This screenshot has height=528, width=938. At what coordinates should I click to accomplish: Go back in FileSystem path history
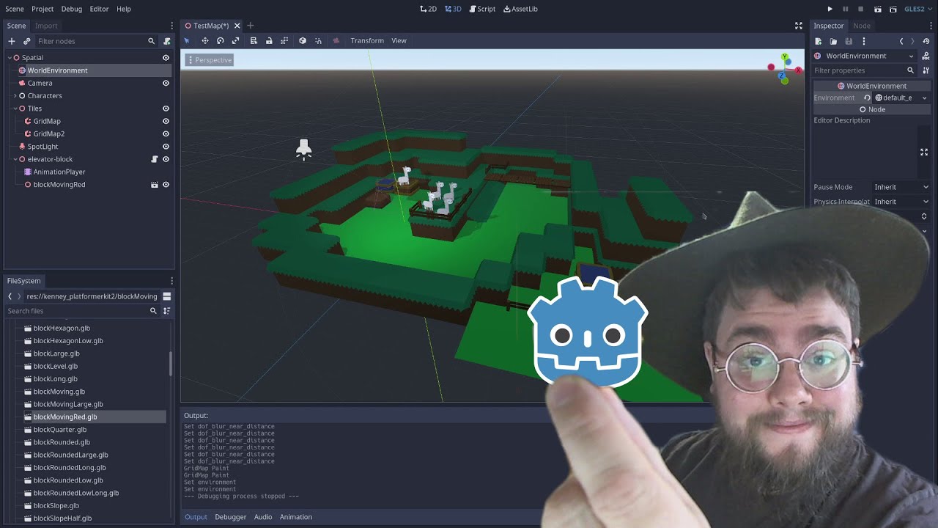coord(10,296)
